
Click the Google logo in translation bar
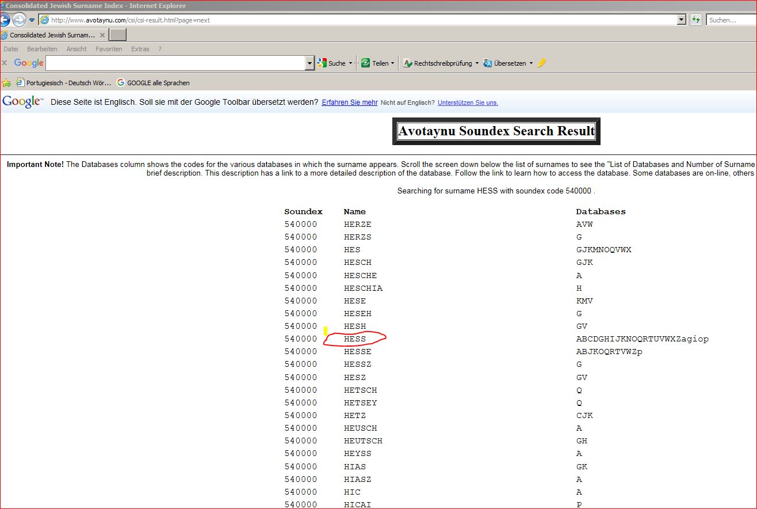point(23,102)
